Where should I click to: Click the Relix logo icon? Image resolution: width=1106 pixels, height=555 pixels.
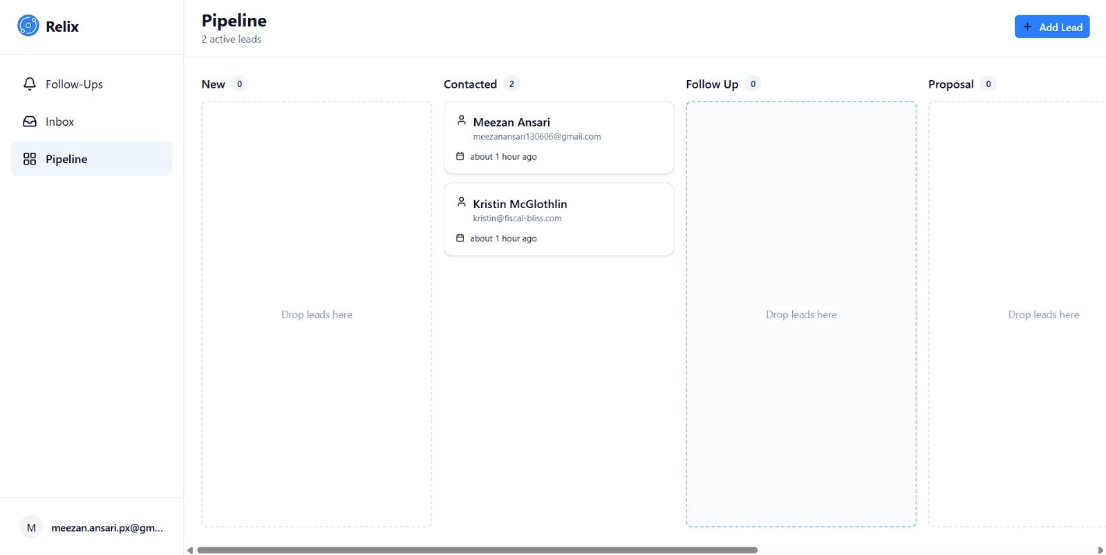tap(28, 26)
